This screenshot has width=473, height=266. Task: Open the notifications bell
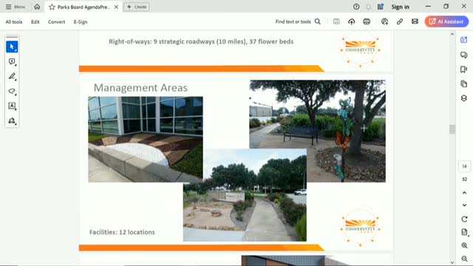click(368, 7)
